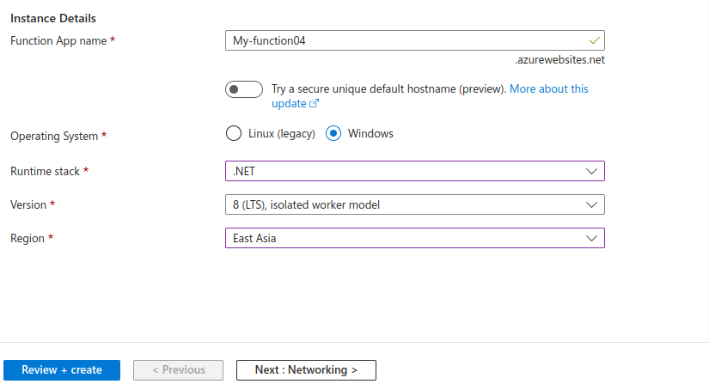Select the Linux (legacy) radio button
Screen dimensions: 709x390
coord(233,133)
